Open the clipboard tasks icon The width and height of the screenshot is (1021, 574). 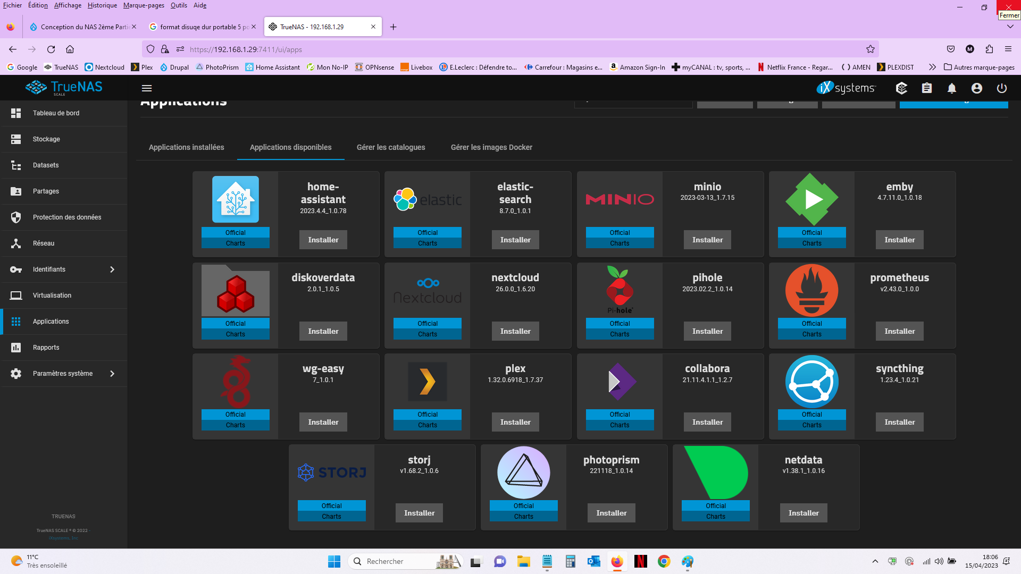pos(927,88)
